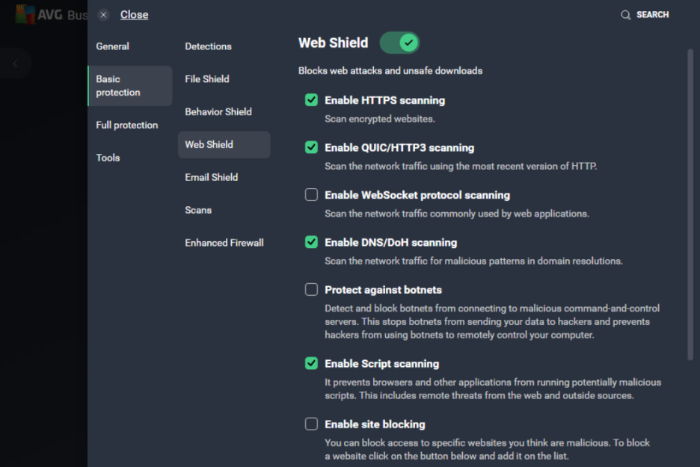The height and width of the screenshot is (467, 700).
Task: Close the settings with the Close link
Action: [134, 14]
